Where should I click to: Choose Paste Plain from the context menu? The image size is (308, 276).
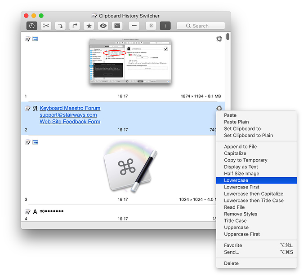coord(256,122)
